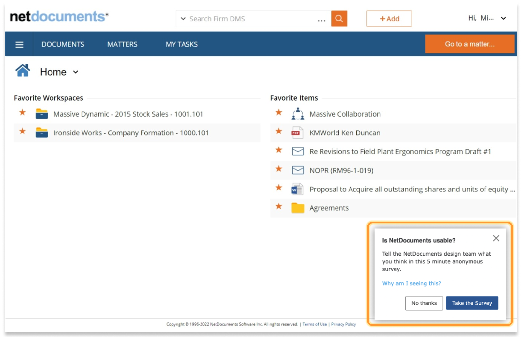The height and width of the screenshot is (337, 522).
Task: Dismiss the survey popup with X
Action: coord(496,238)
